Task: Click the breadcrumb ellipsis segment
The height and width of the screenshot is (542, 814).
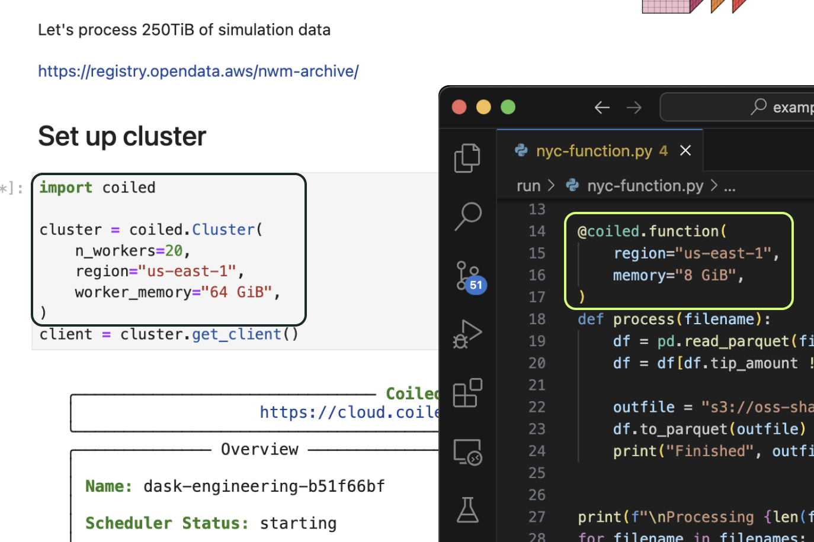Action: coord(730,186)
